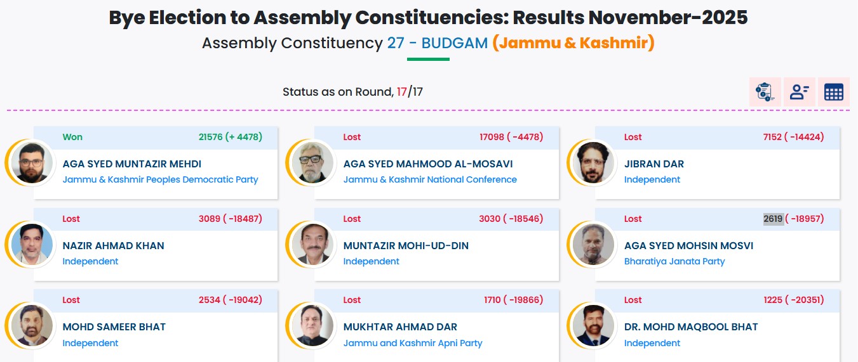Click the Jammu & Kashmir Peoples Democratic Party label

coord(160,179)
